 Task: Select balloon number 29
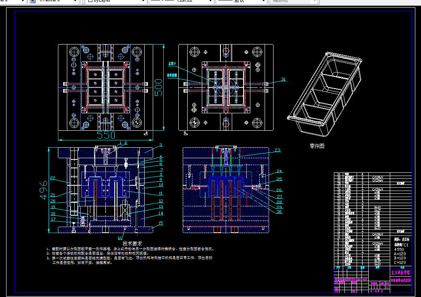point(279,207)
